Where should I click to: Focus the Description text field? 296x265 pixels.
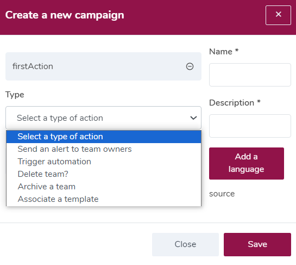250,126
